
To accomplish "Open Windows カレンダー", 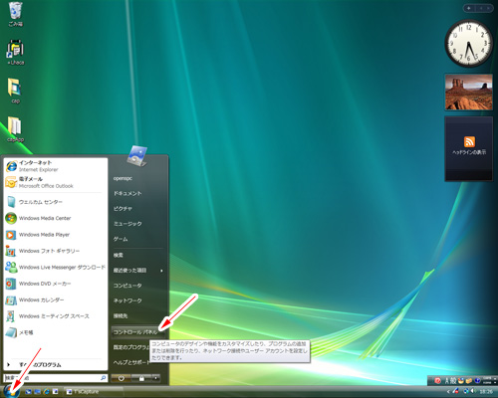I will point(56,299).
